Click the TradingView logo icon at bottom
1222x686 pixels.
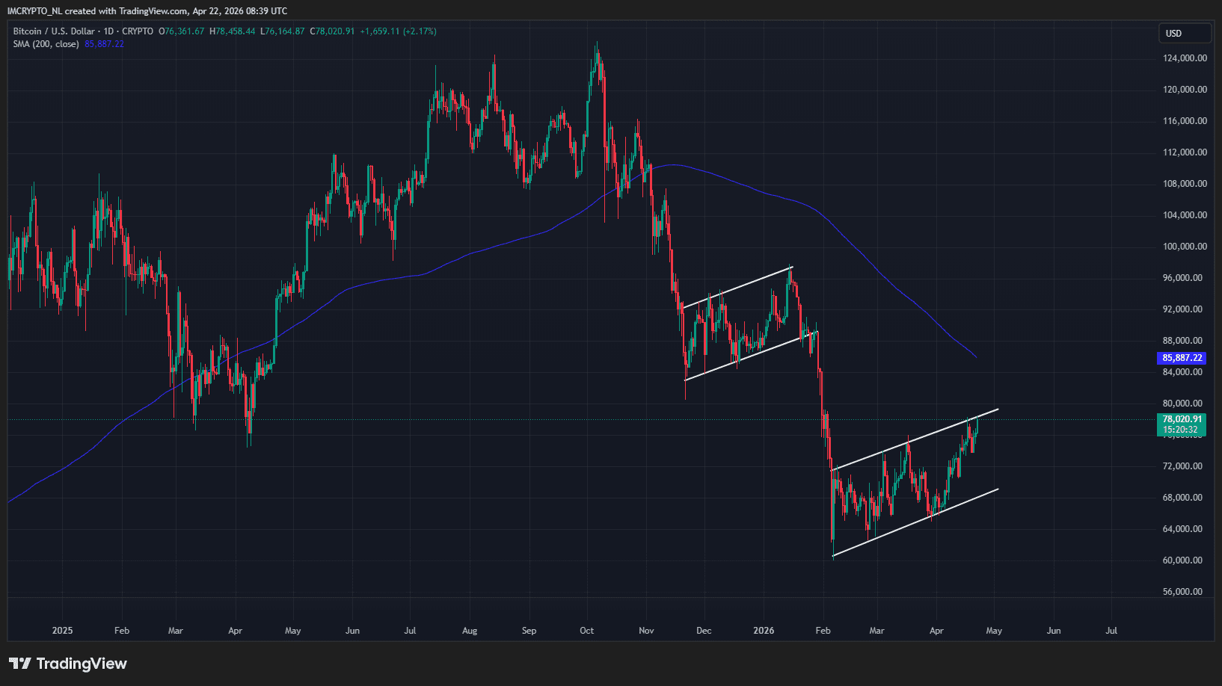(20, 664)
